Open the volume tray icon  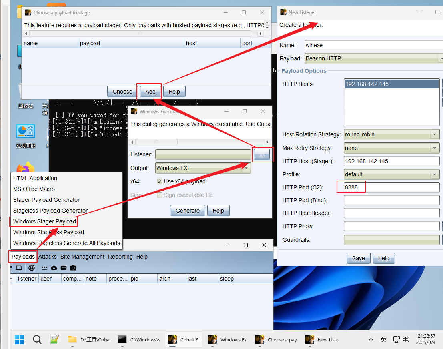tap(406, 339)
